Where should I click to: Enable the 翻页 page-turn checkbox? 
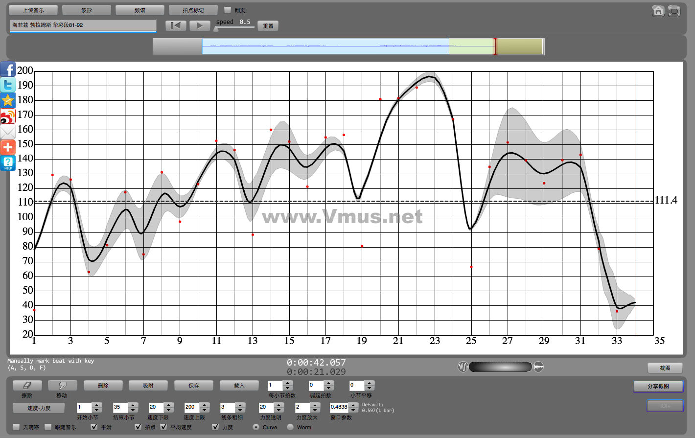(228, 10)
